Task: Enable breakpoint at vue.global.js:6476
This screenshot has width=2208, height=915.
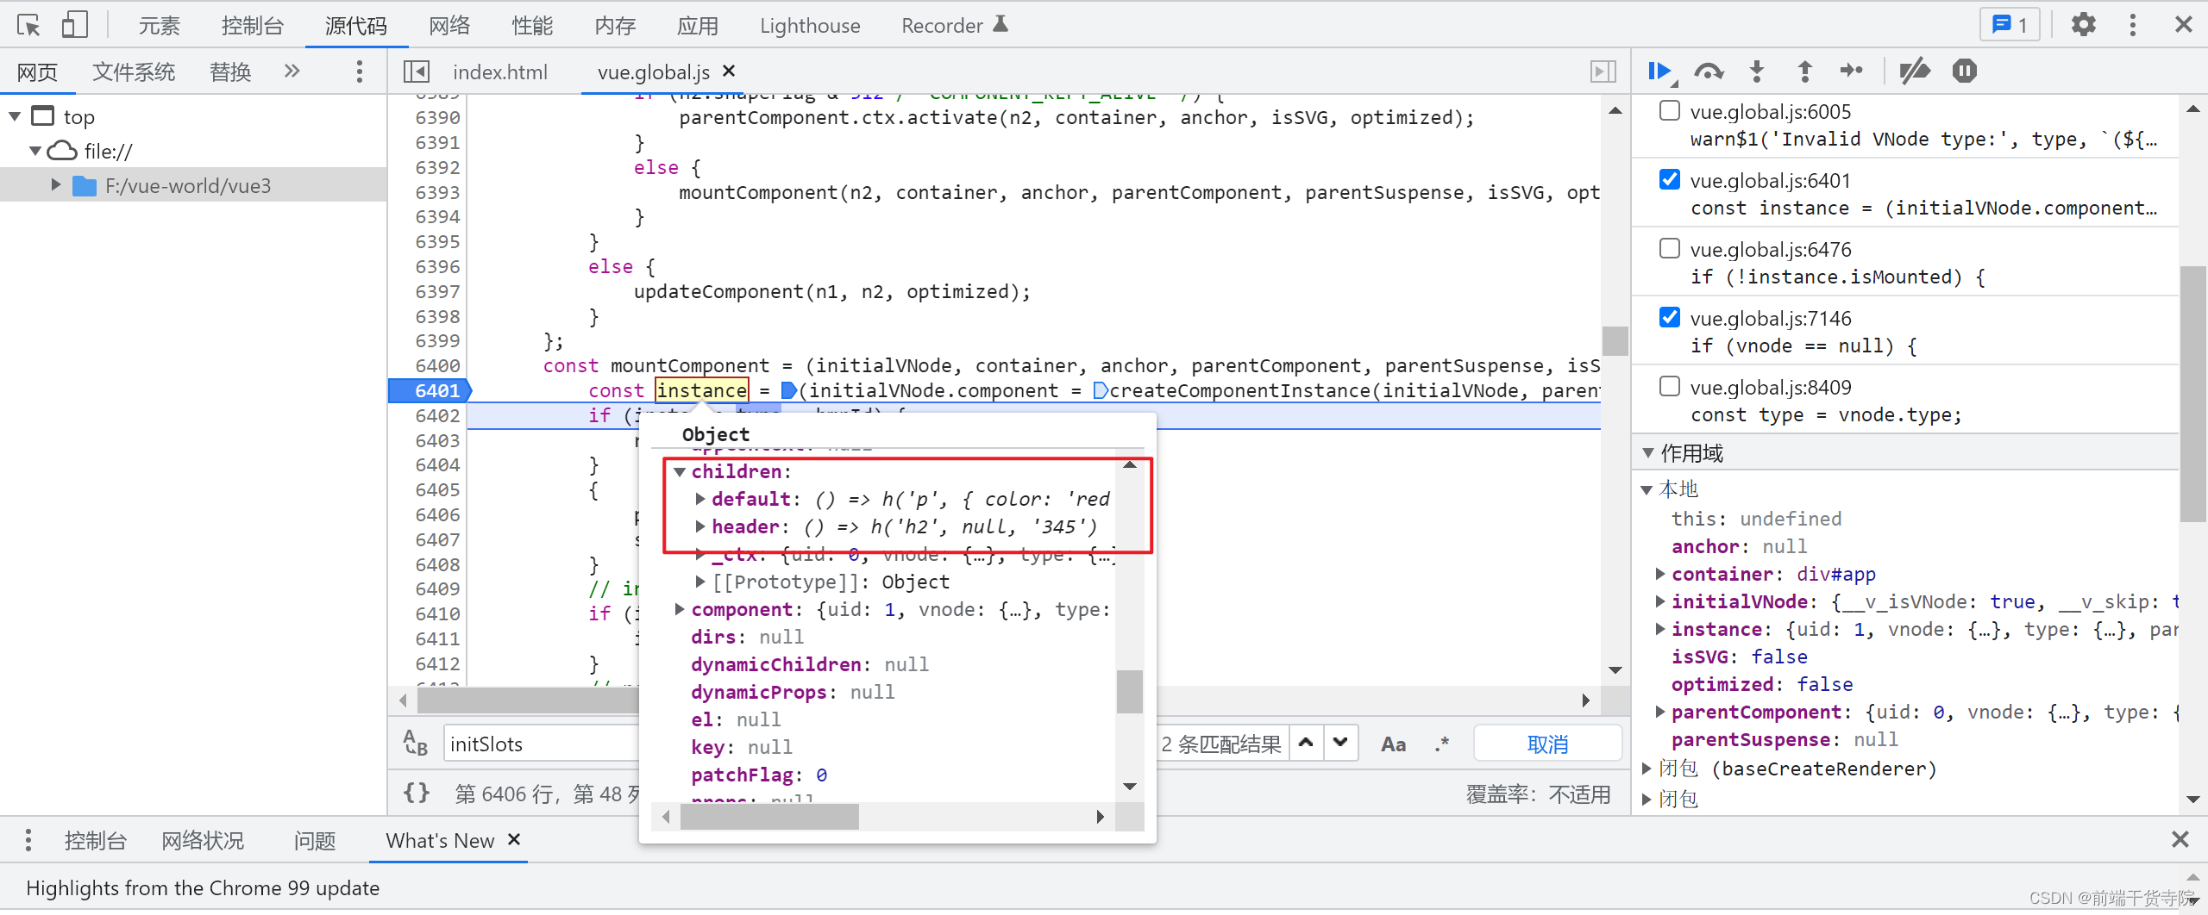Action: 1670,248
